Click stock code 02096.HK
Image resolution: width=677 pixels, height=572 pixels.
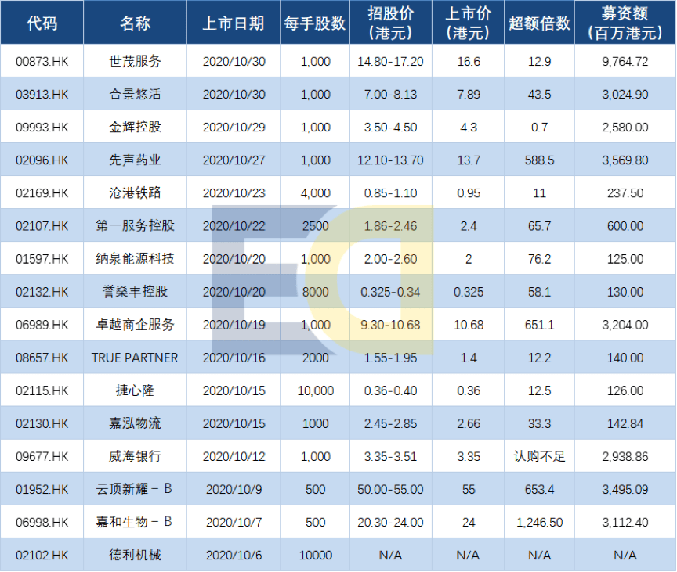42,160
